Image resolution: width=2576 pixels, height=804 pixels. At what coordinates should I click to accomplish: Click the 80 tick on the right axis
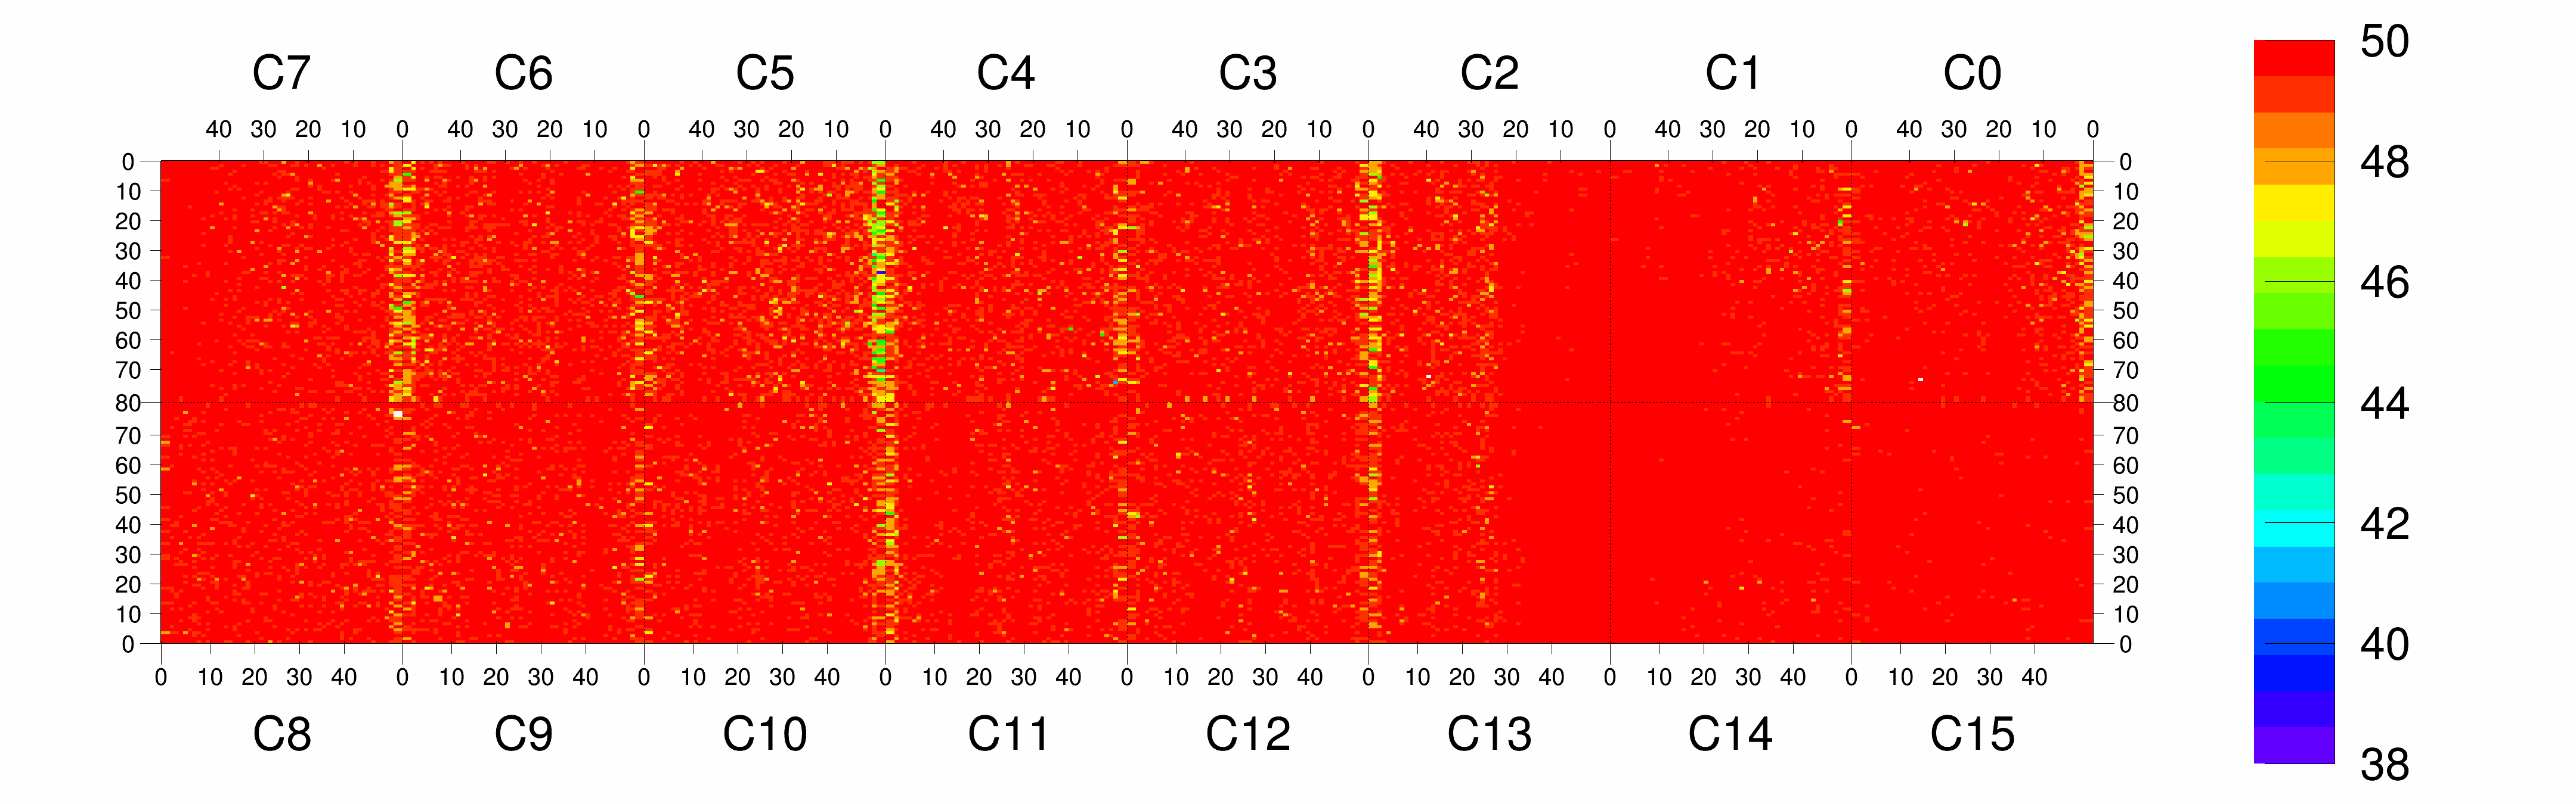2126,404
